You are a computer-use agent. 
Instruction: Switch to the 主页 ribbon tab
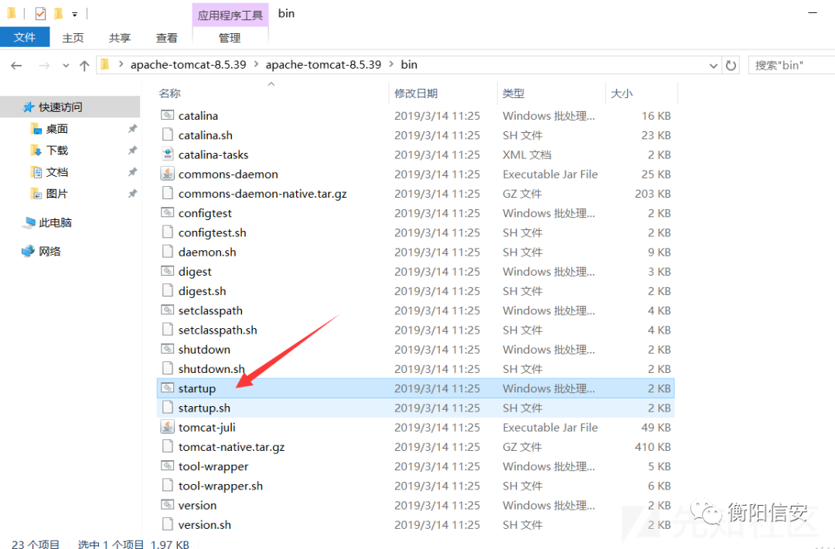coord(73,38)
